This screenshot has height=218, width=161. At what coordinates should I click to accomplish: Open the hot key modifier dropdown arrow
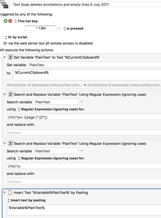pos(59,28)
